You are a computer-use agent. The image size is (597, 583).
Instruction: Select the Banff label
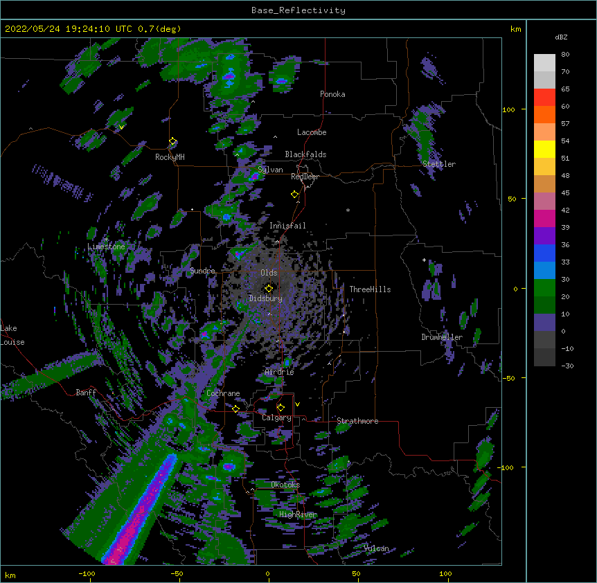[86, 393]
